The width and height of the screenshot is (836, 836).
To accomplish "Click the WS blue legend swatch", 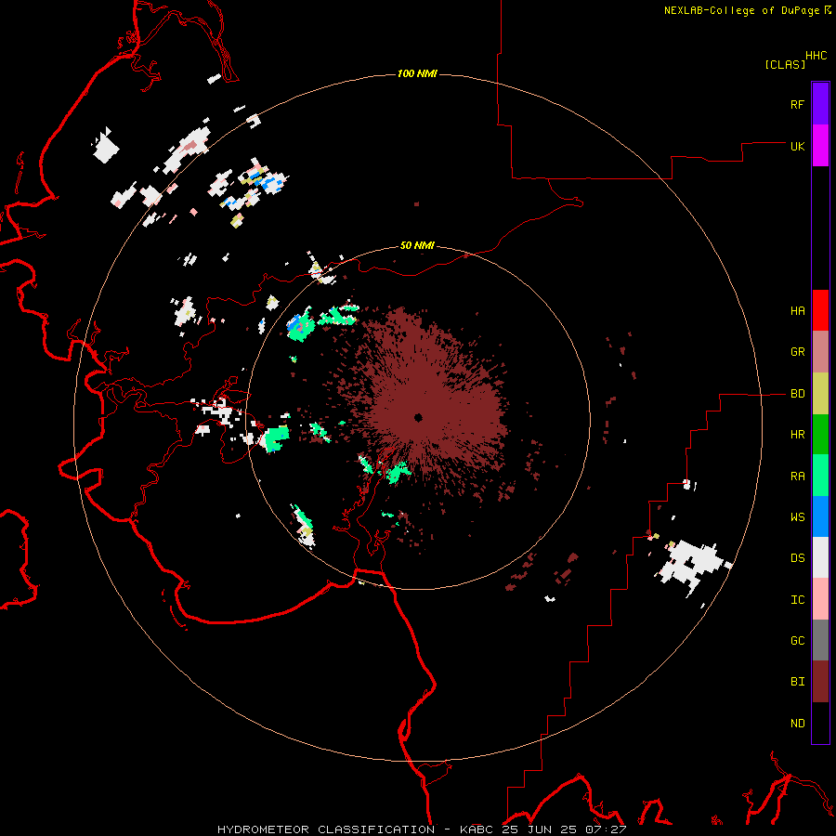I will [820, 516].
